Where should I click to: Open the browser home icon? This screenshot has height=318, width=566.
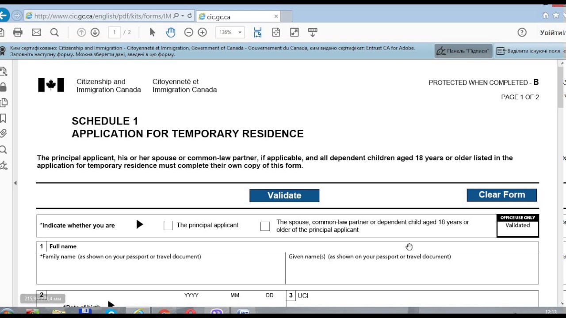[546, 15]
